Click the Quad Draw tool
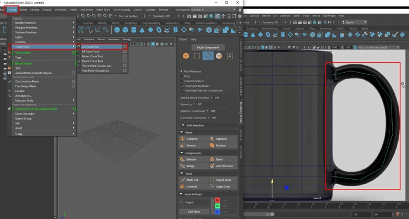The image size is (409, 219). [x=222, y=186]
